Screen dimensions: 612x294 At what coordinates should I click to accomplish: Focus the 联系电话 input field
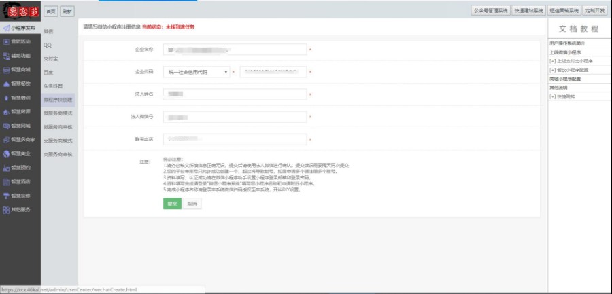(x=235, y=140)
